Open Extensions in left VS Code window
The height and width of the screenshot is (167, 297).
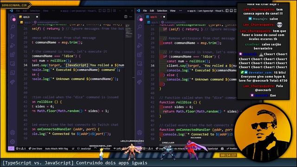pos(13,55)
